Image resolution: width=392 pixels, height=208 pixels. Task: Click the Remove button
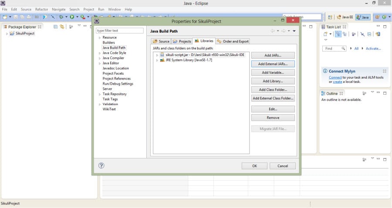273,118
